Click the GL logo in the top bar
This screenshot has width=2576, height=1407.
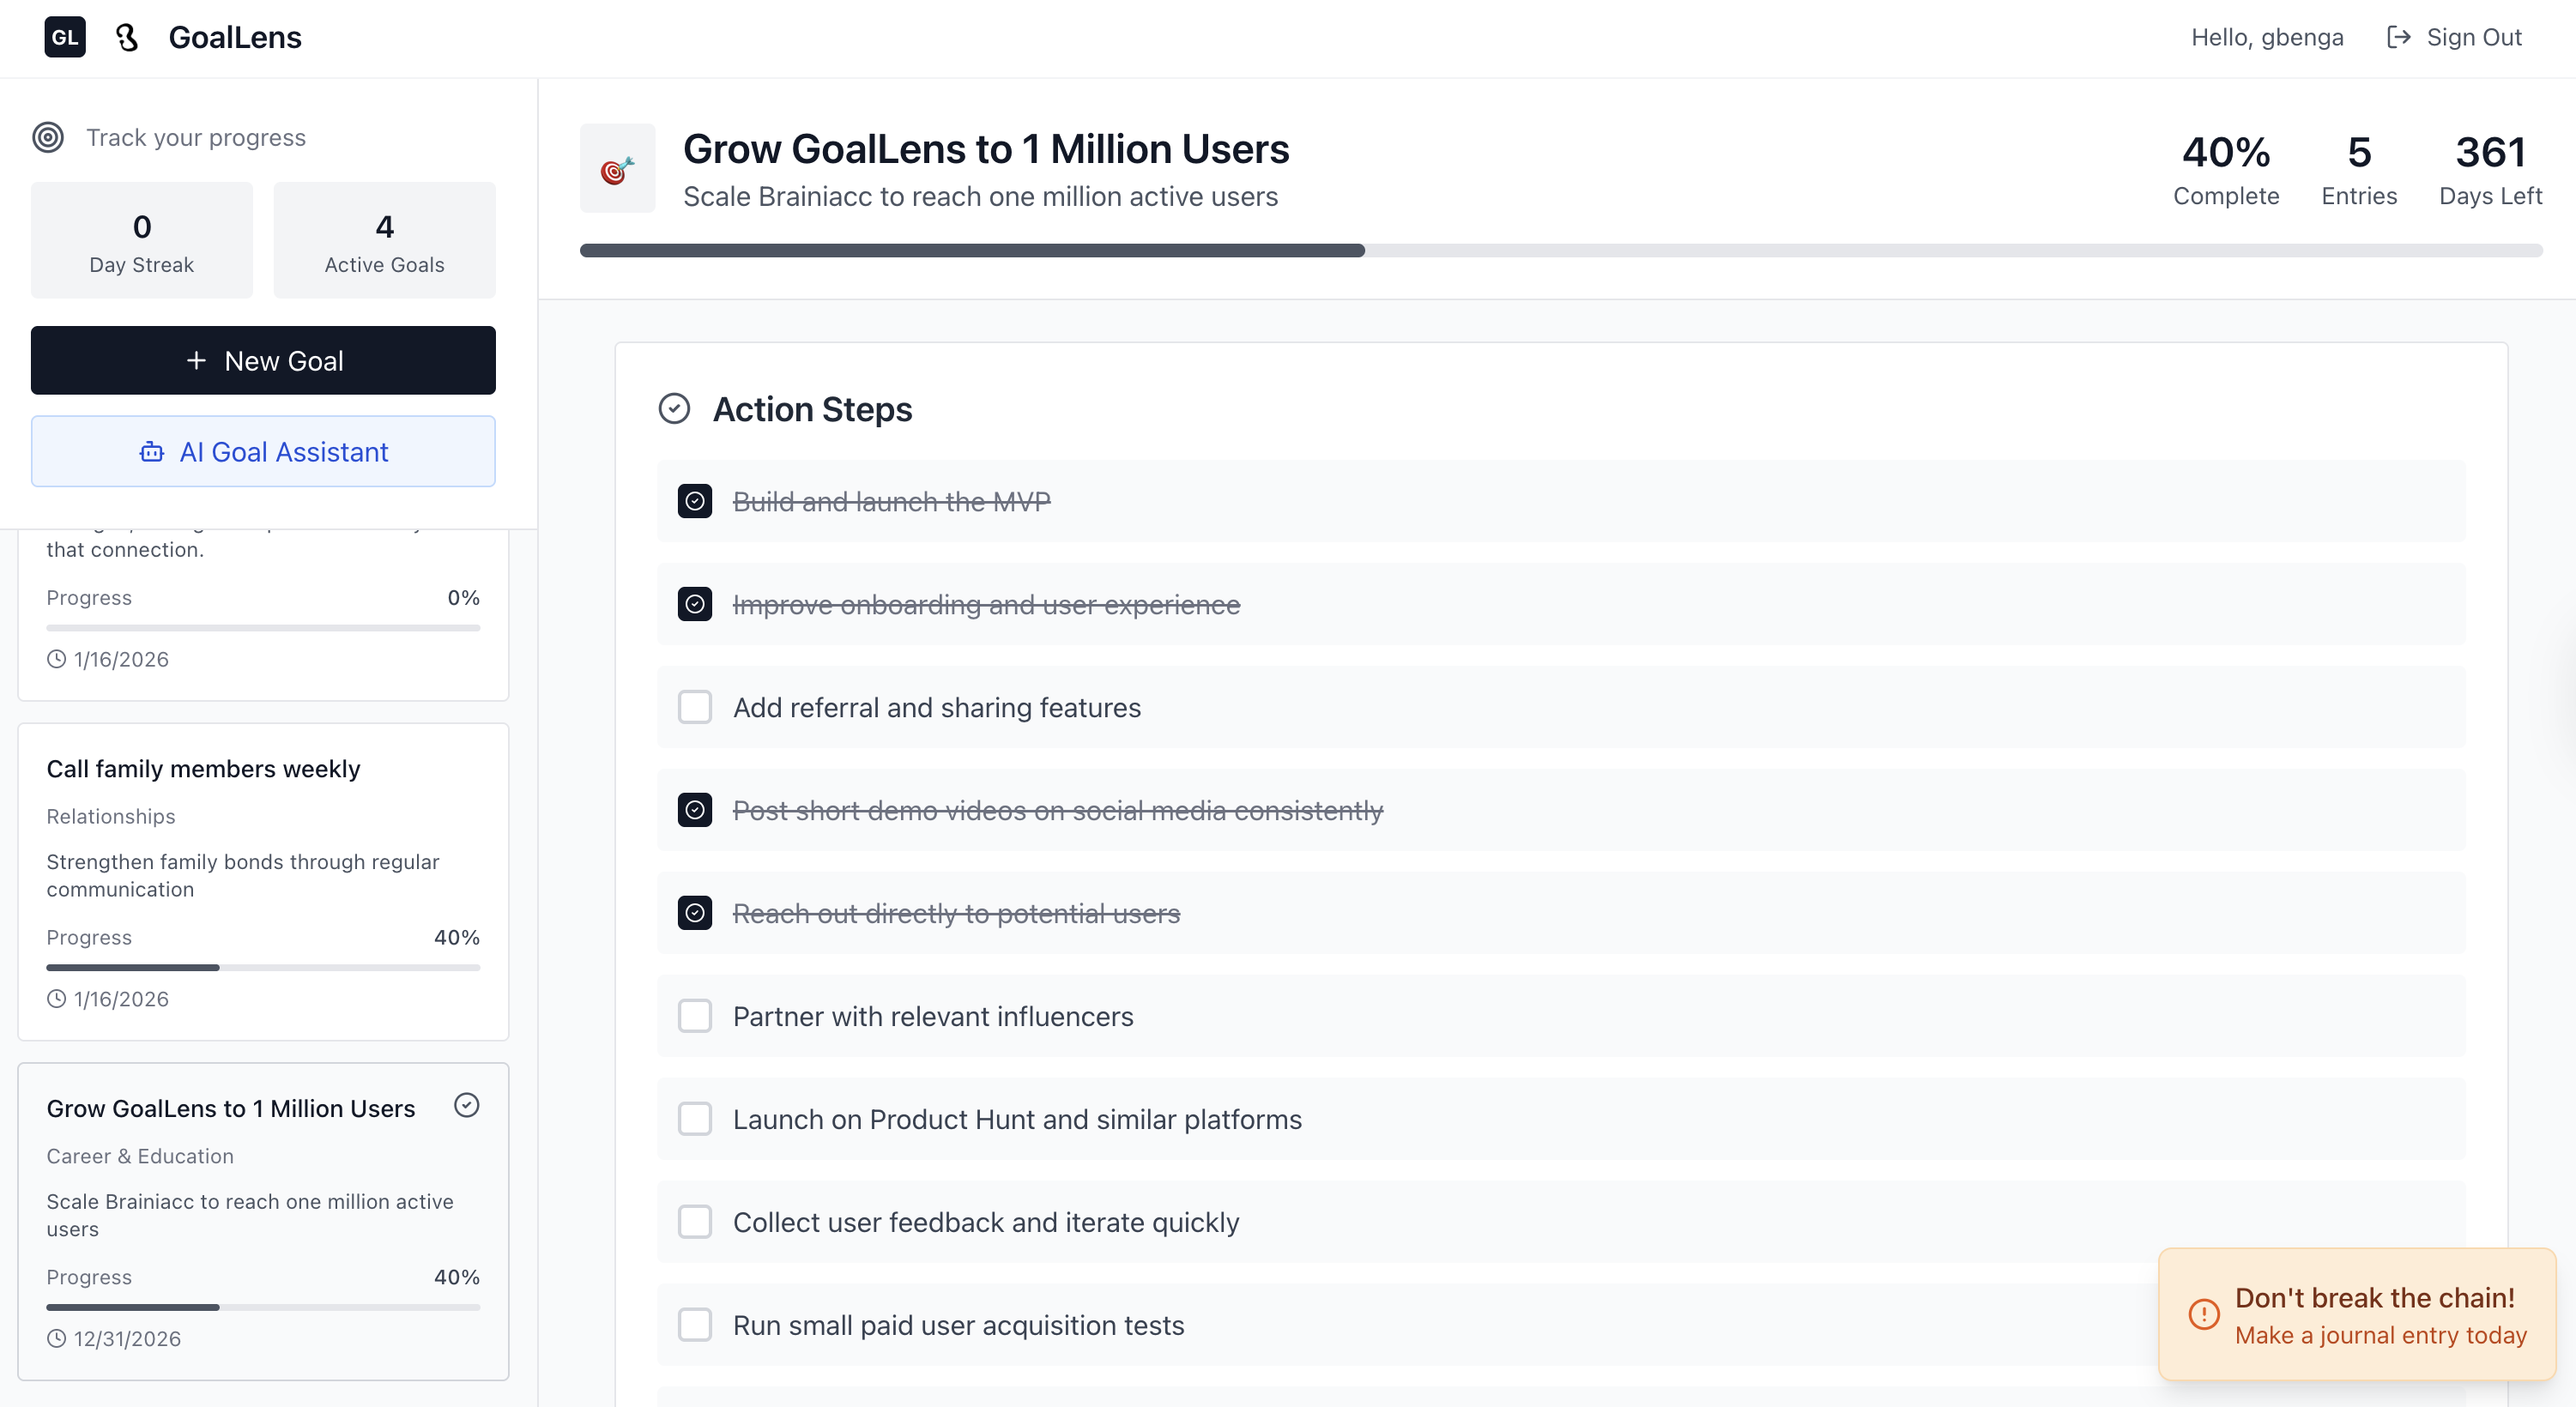[x=64, y=37]
